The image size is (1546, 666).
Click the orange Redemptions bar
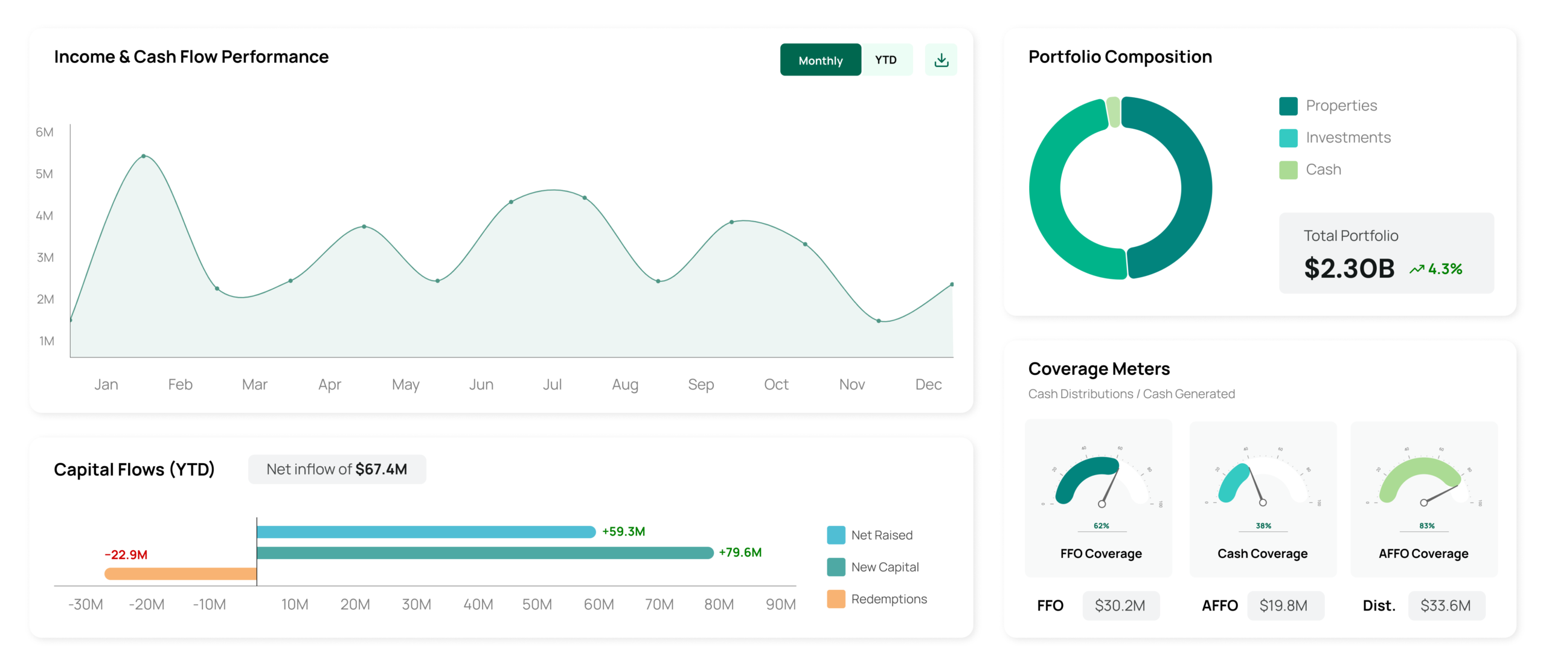point(180,574)
